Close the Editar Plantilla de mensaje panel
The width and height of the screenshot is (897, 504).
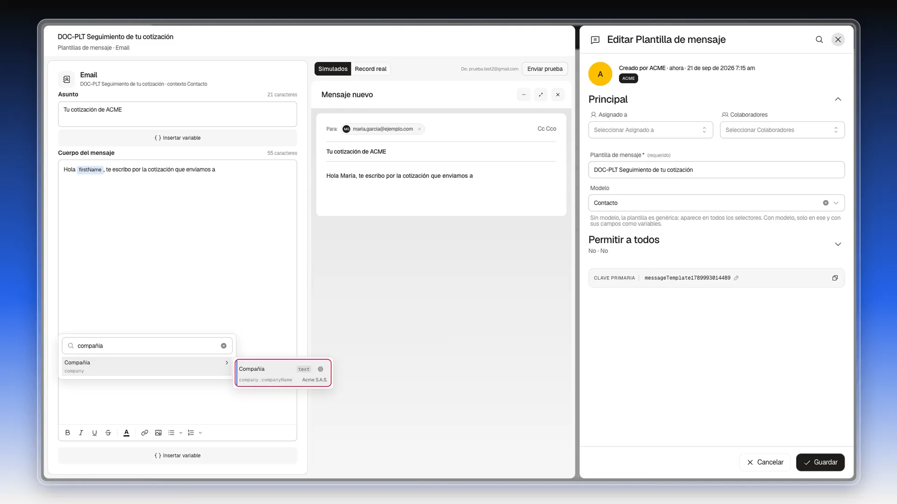click(x=838, y=40)
